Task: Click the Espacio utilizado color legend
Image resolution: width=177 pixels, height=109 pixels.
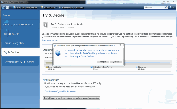Action: click(x=47, y=67)
